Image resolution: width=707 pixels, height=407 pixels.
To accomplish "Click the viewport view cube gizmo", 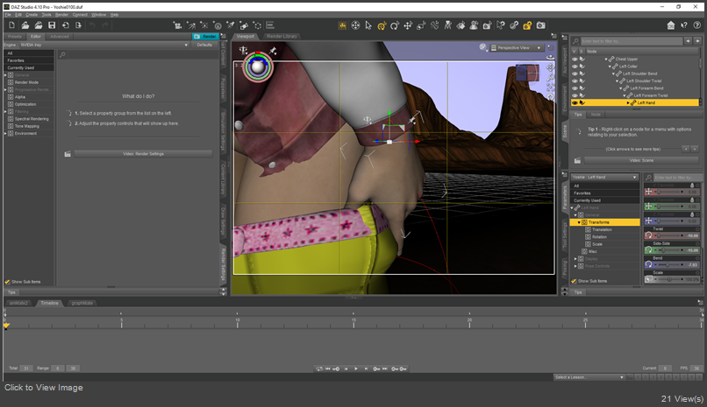I will 526,73.
